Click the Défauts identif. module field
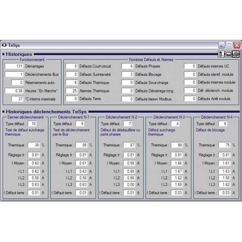 190,74
